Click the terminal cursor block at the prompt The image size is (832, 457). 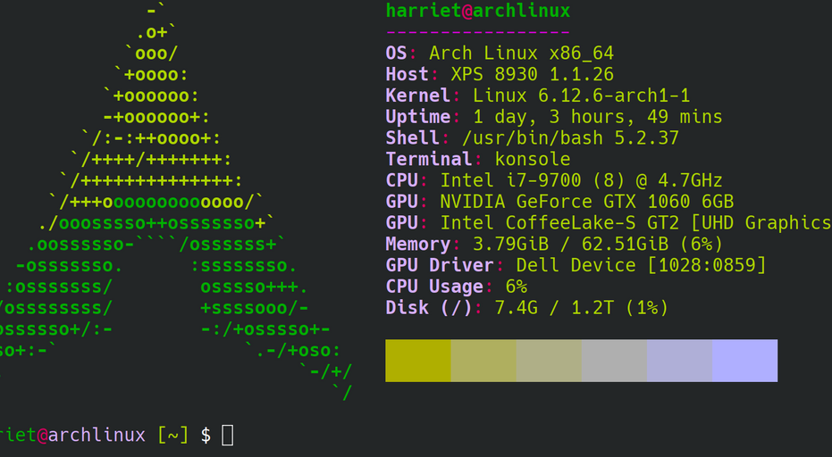tap(228, 436)
